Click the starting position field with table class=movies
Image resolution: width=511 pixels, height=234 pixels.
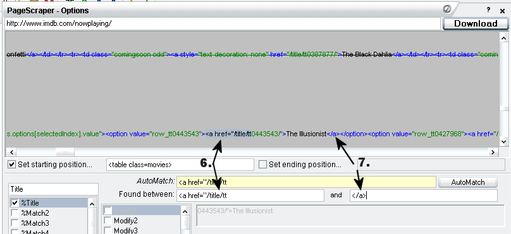coord(180,165)
